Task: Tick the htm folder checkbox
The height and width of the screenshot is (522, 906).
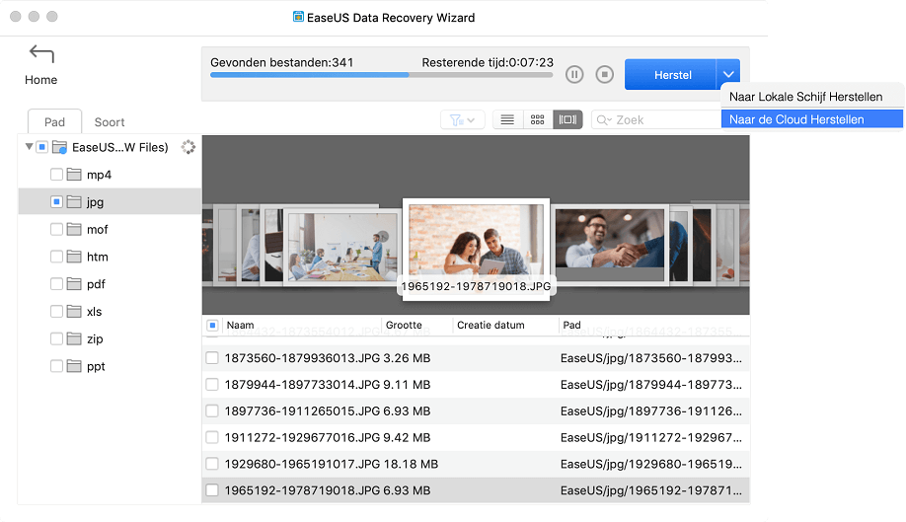Action: click(56, 257)
